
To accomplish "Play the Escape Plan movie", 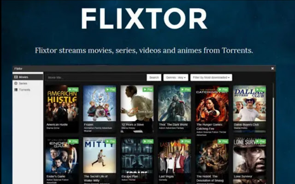I will pyautogui.click(x=148, y=141).
